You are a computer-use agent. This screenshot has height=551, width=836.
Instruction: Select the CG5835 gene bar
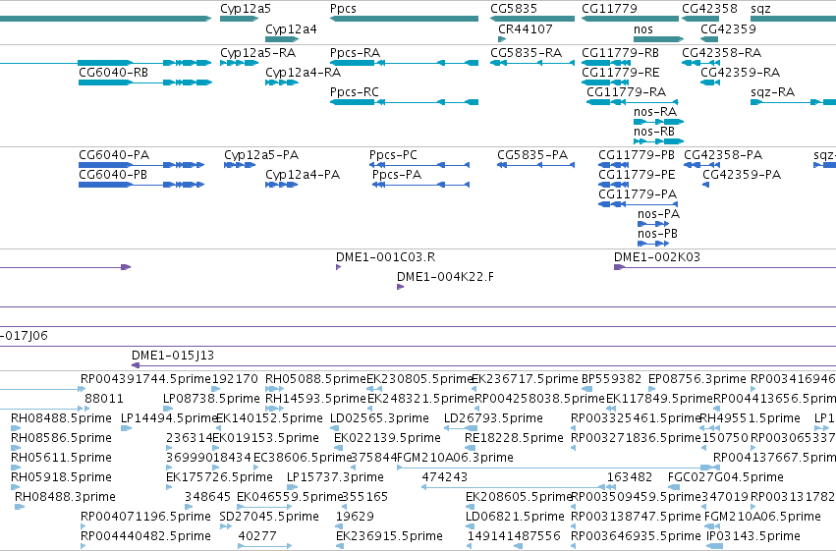(532, 19)
